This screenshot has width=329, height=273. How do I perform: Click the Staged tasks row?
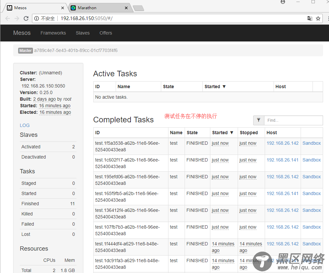click(x=48, y=184)
